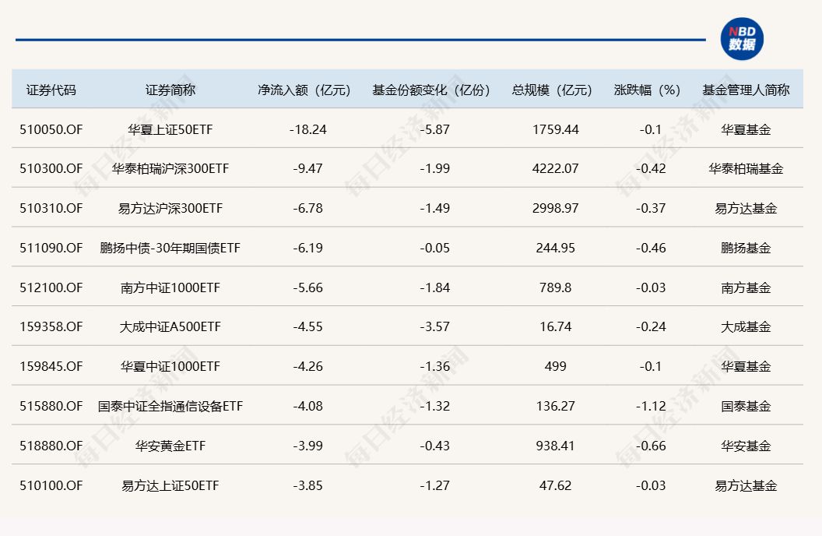Select the 华安黄金ETF fund name
Viewport: 822px width, 536px height.
[x=170, y=446]
